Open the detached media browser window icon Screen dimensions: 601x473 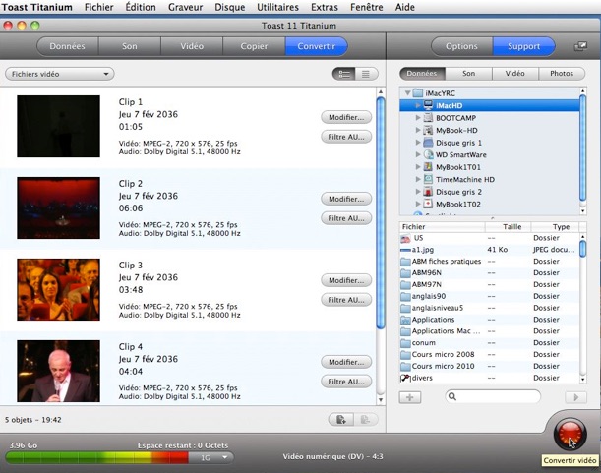580,46
